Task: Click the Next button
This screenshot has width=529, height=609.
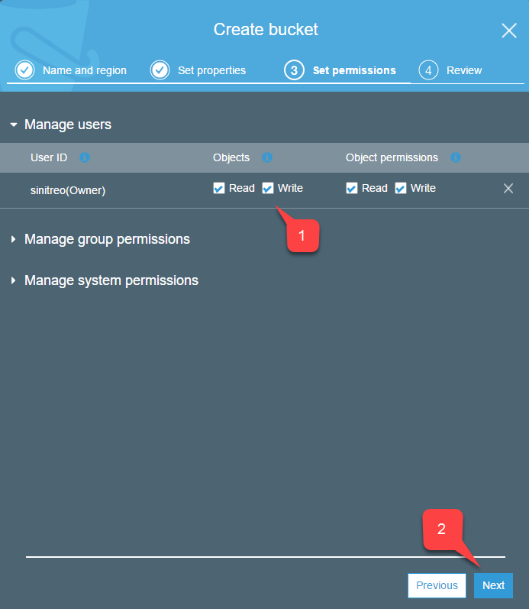Action: point(493,585)
